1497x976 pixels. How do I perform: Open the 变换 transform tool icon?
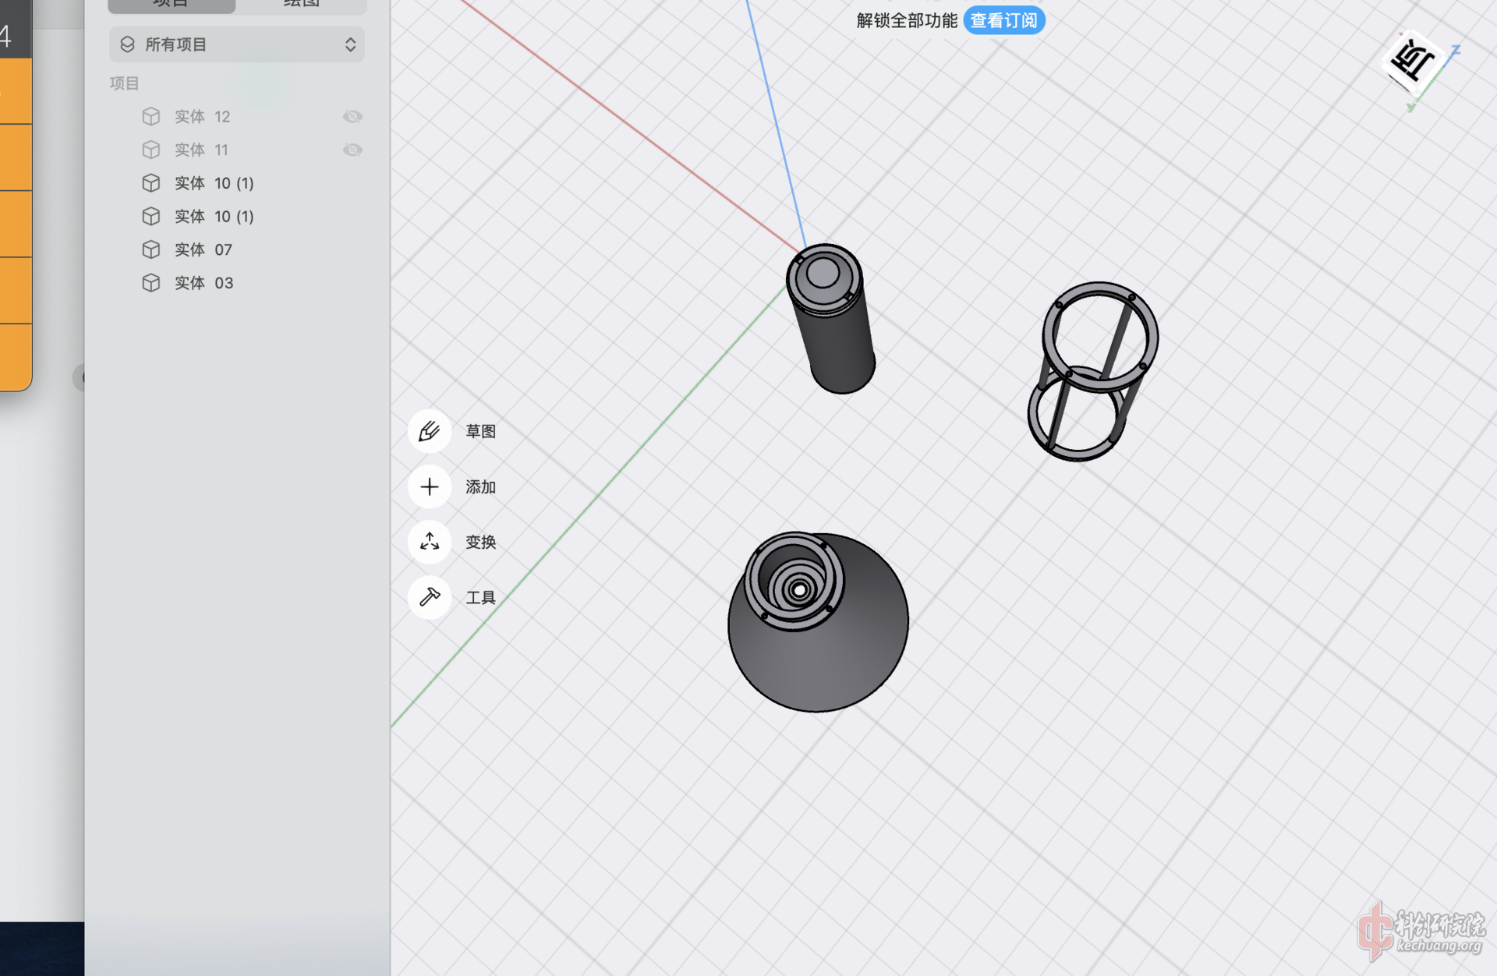430,542
